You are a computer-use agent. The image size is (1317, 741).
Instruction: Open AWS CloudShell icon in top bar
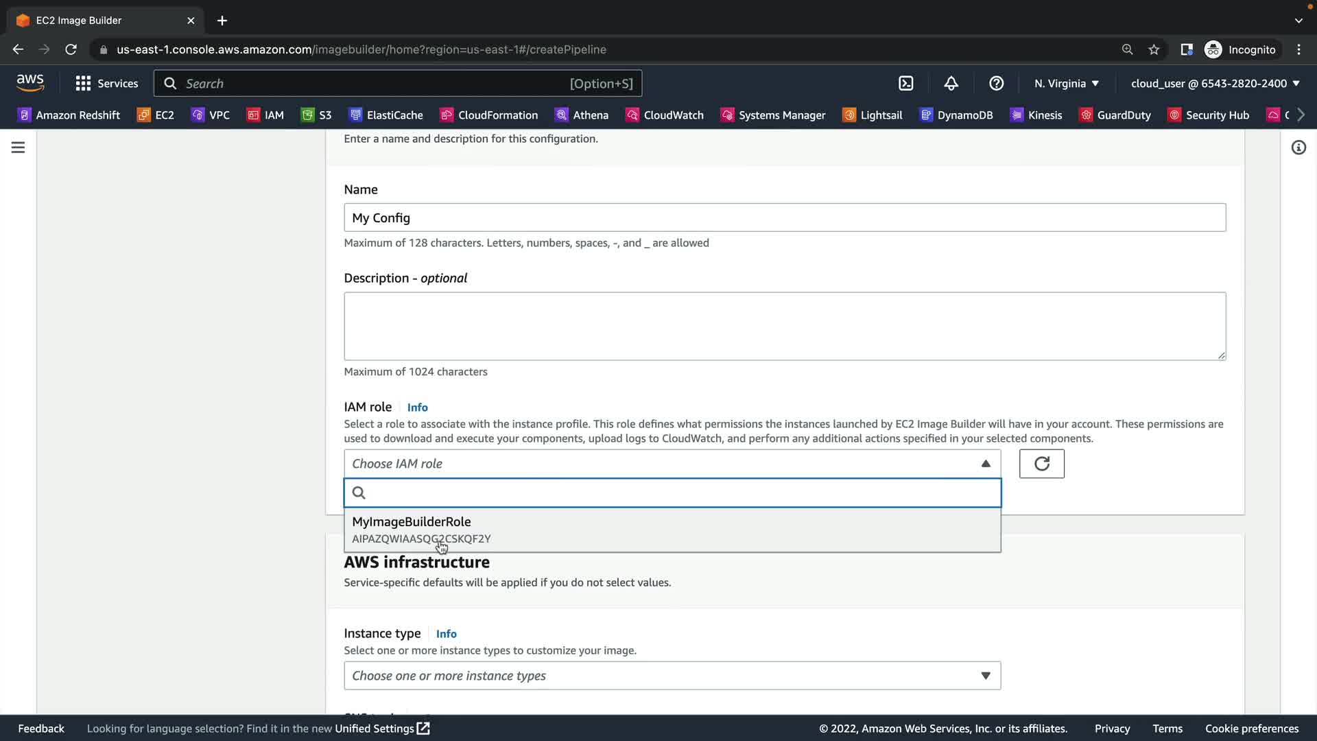point(905,84)
